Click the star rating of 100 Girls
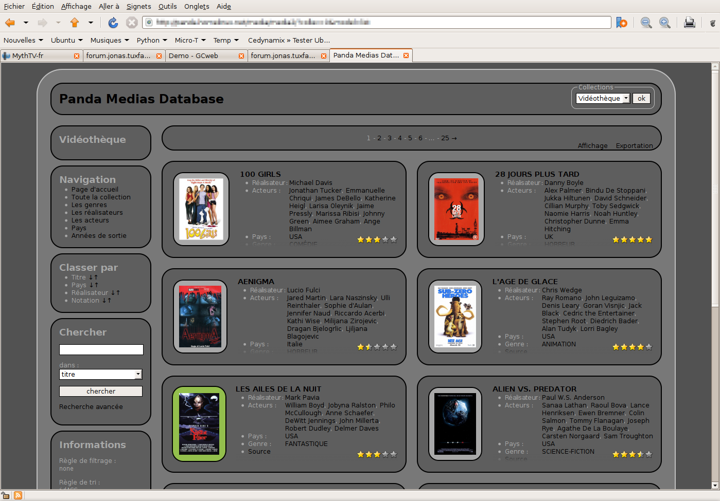The height and width of the screenshot is (501, 720). (377, 240)
